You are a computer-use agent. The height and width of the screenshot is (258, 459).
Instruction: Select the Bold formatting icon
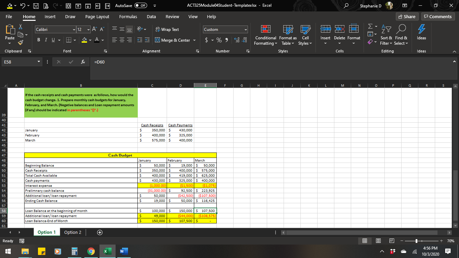(x=38, y=40)
